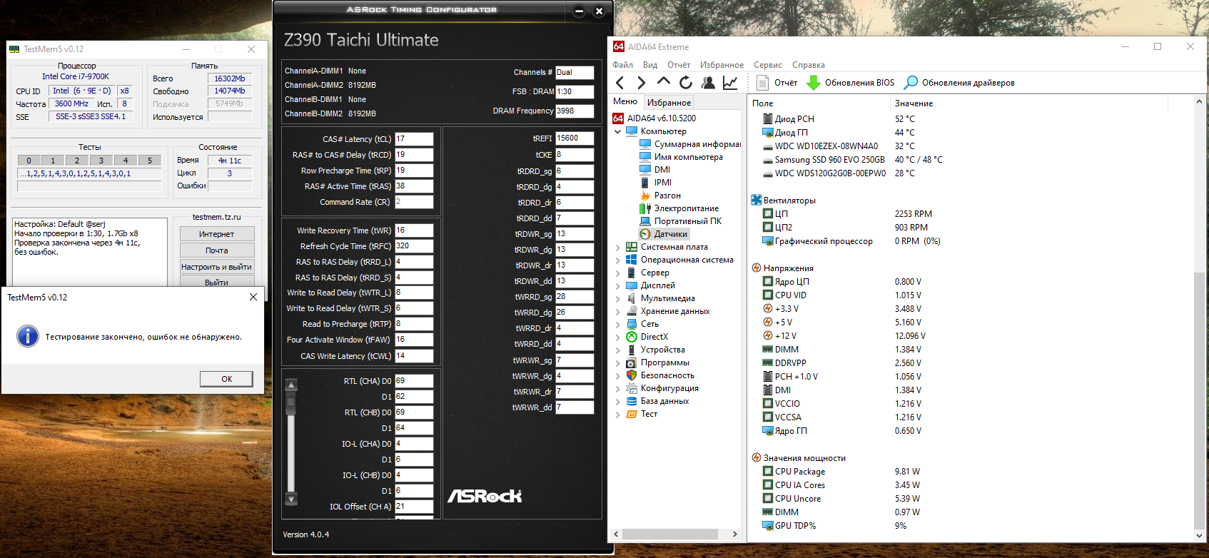Click the tREFI value field
This screenshot has width=1209, height=558.
click(x=575, y=138)
